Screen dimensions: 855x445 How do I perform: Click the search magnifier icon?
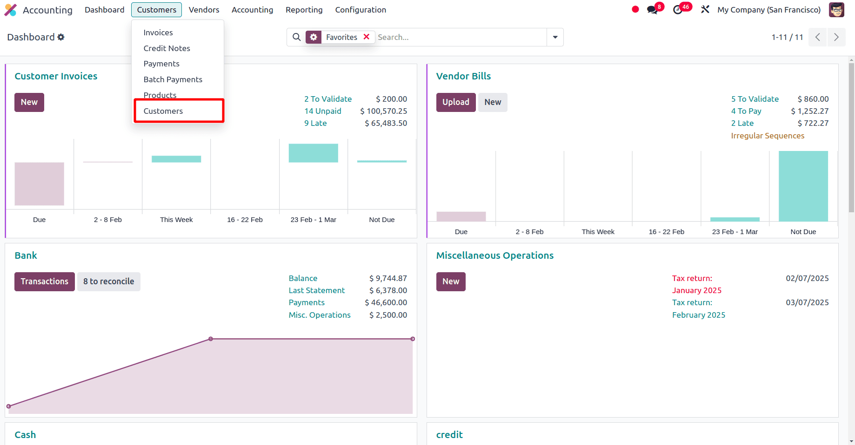pos(296,37)
